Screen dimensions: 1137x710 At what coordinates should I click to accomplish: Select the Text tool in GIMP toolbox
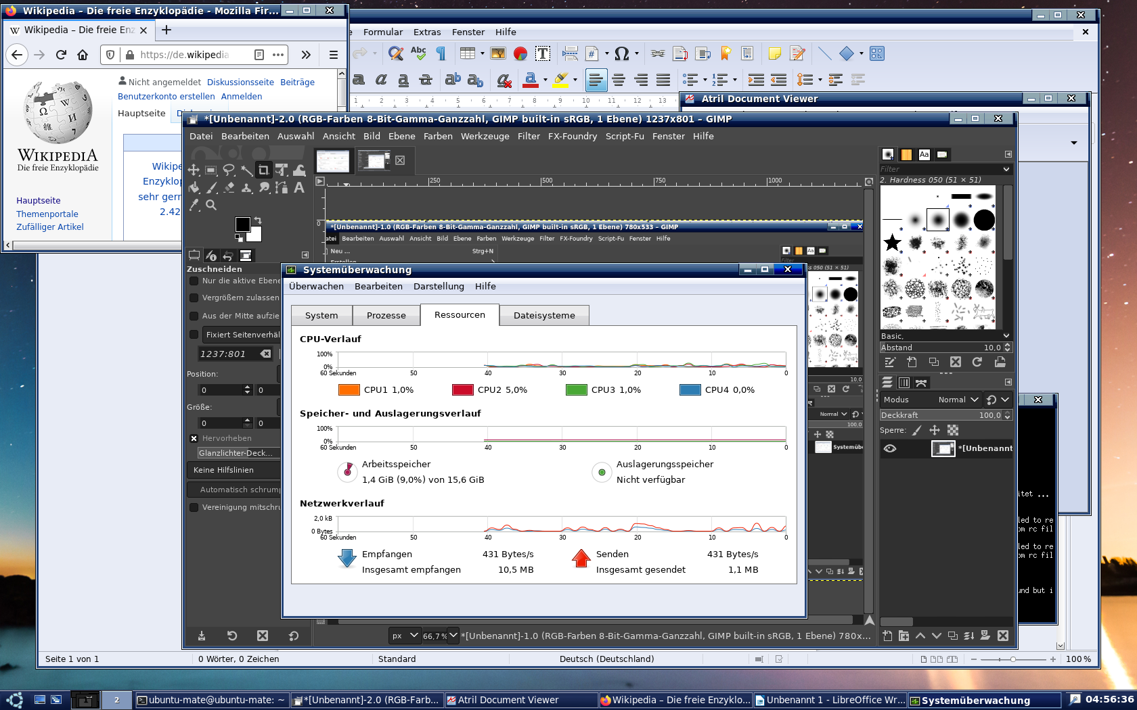click(299, 187)
